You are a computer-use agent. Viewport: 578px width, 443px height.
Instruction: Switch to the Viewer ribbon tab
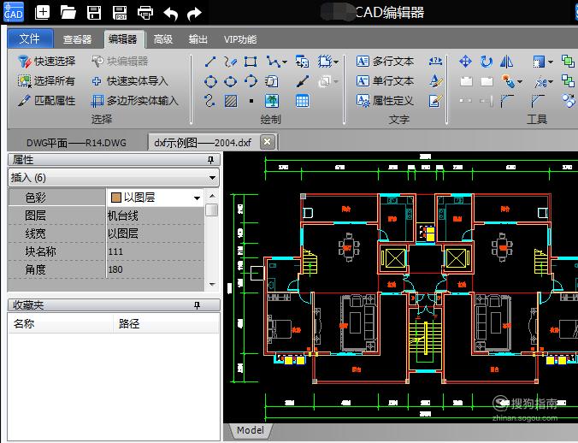[77, 39]
